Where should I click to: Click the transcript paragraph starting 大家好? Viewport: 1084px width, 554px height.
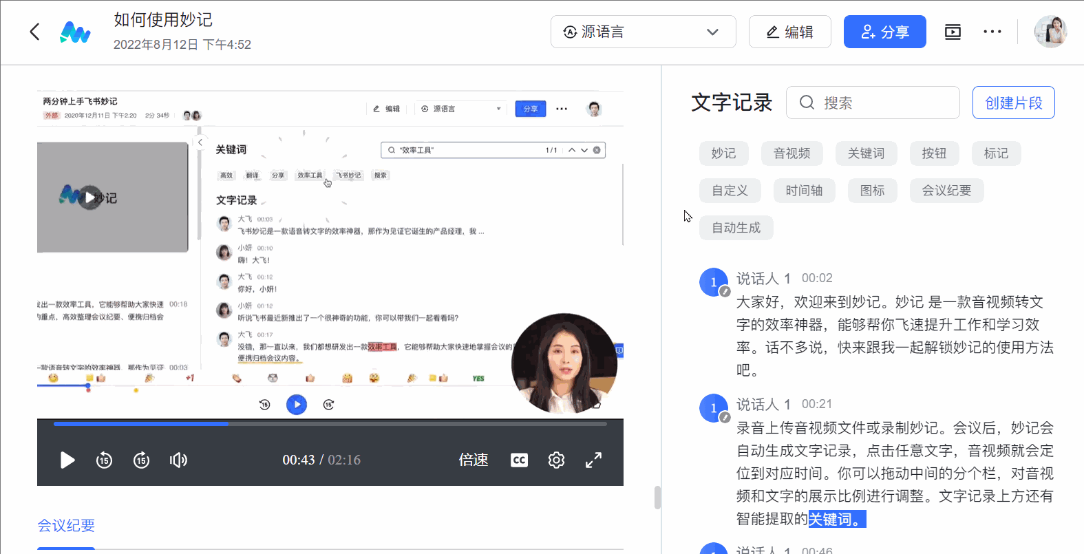[x=895, y=336]
